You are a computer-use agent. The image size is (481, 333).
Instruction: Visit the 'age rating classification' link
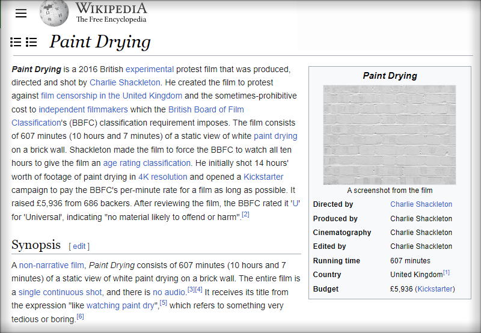(x=147, y=163)
